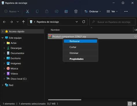Expand Disco local (C:) node
Image resolution: width=137 pixels, height=106 pixels.
point(4,79)
